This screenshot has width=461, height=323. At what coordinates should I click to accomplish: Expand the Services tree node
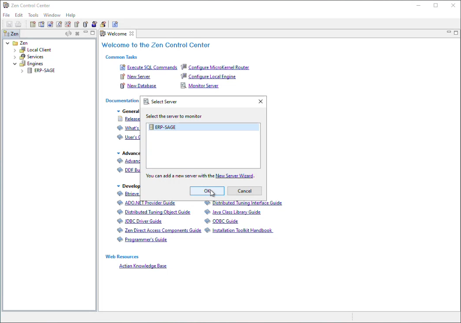click(x=15, y=57)
